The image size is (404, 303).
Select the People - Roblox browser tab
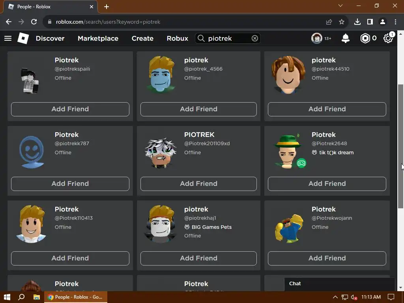50,7
